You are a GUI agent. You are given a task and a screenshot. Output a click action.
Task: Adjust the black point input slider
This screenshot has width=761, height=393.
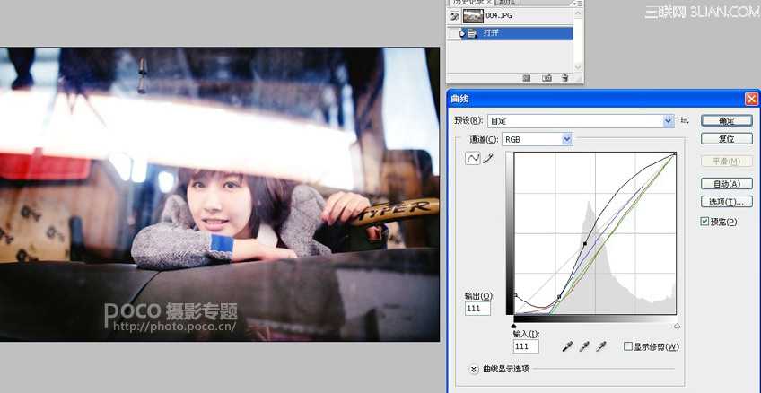pyautogui.click(x=514, y=326)
